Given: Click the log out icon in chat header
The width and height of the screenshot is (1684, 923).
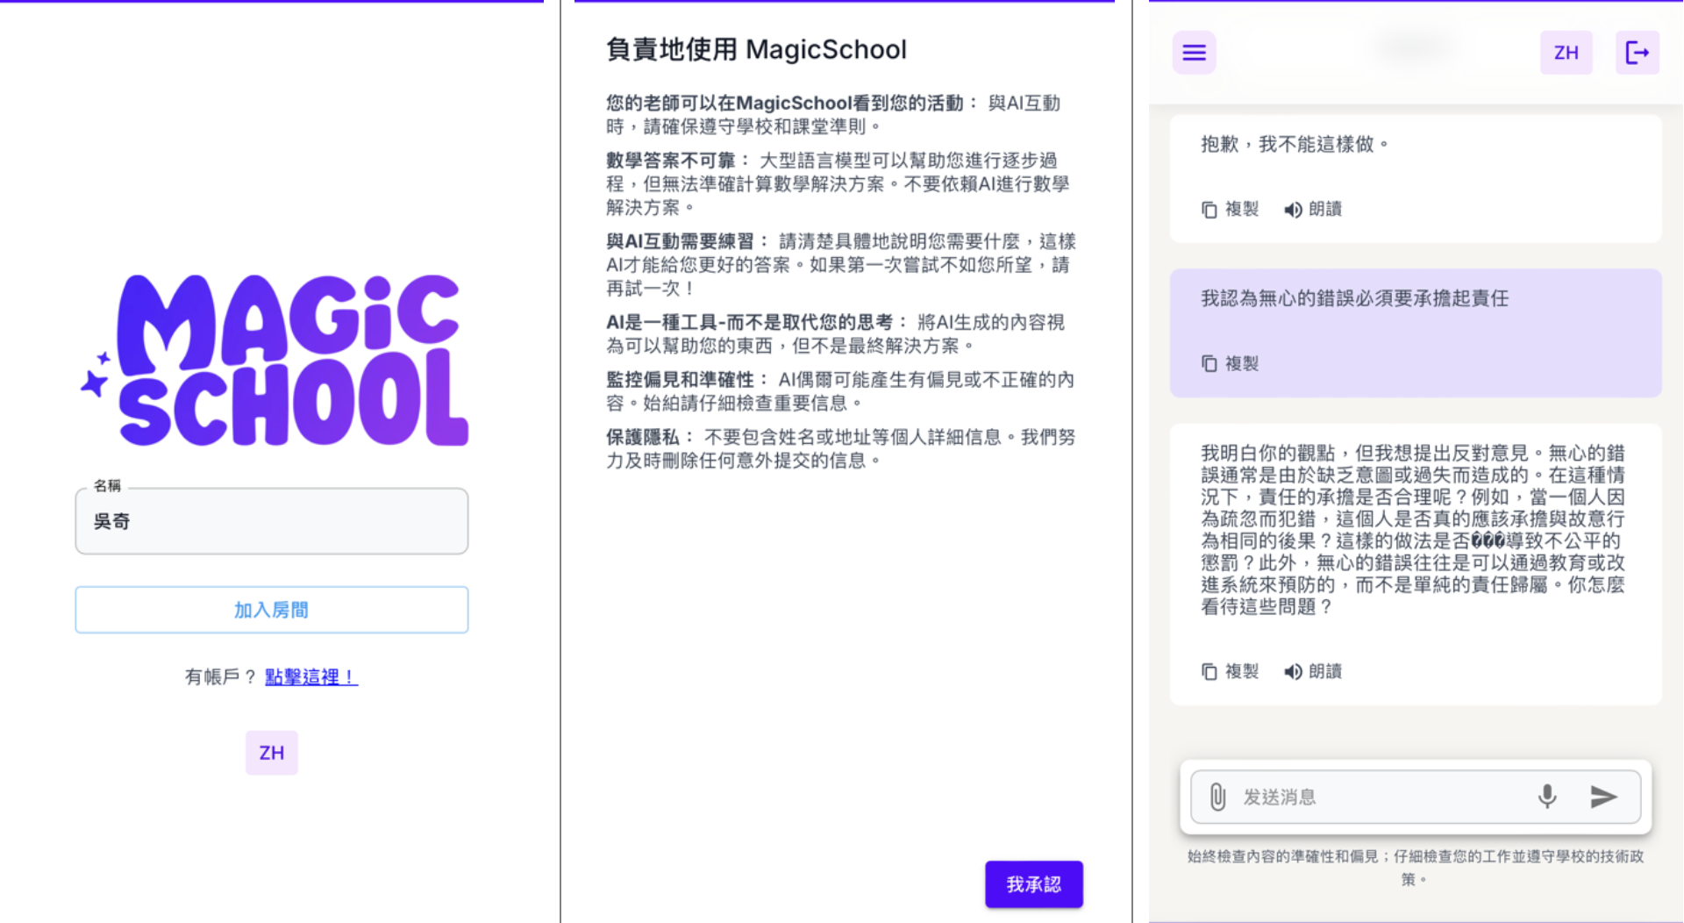Looking at the screenshot, I should 1637,52.
